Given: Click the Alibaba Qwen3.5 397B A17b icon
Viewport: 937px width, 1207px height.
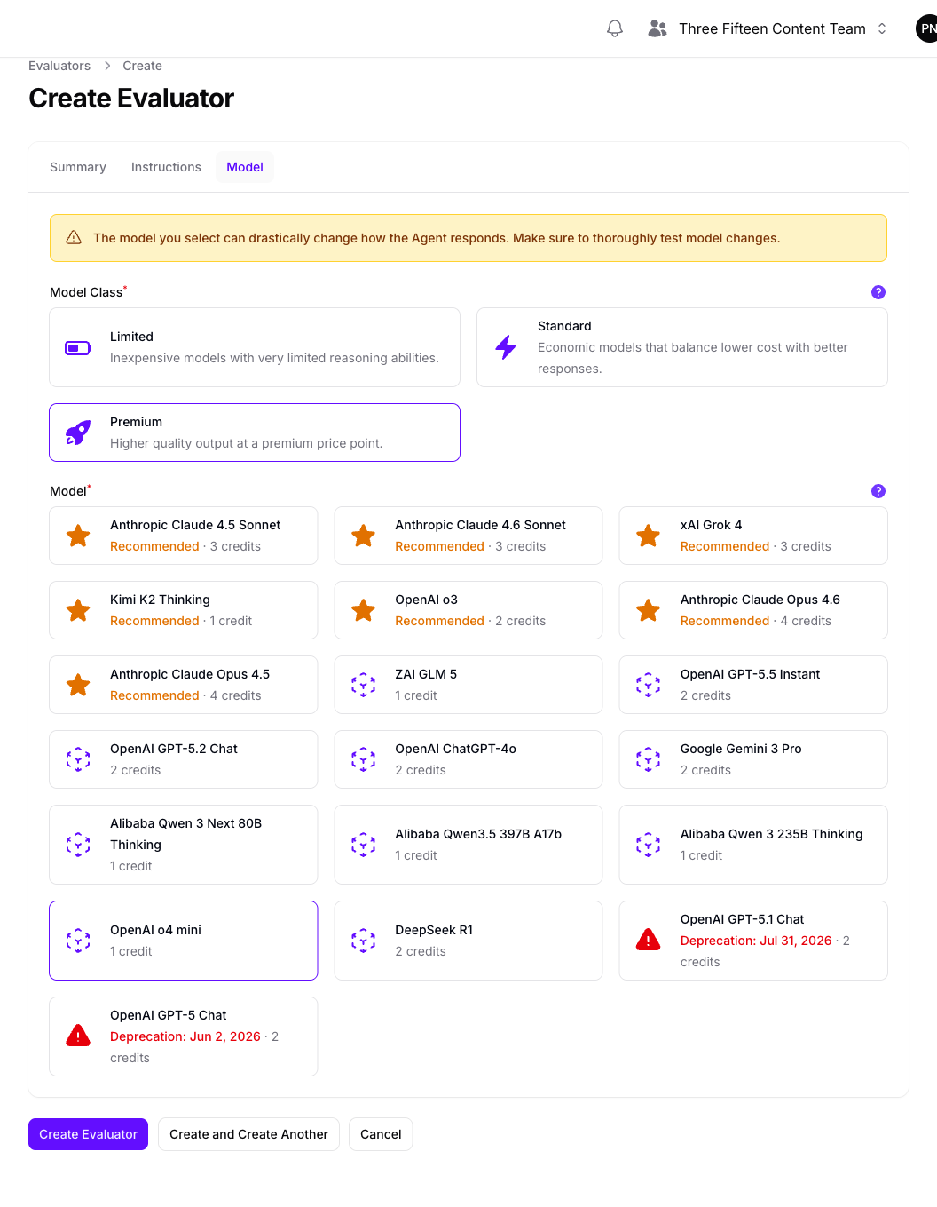Looking at the screenshot, I should point(364,845).
